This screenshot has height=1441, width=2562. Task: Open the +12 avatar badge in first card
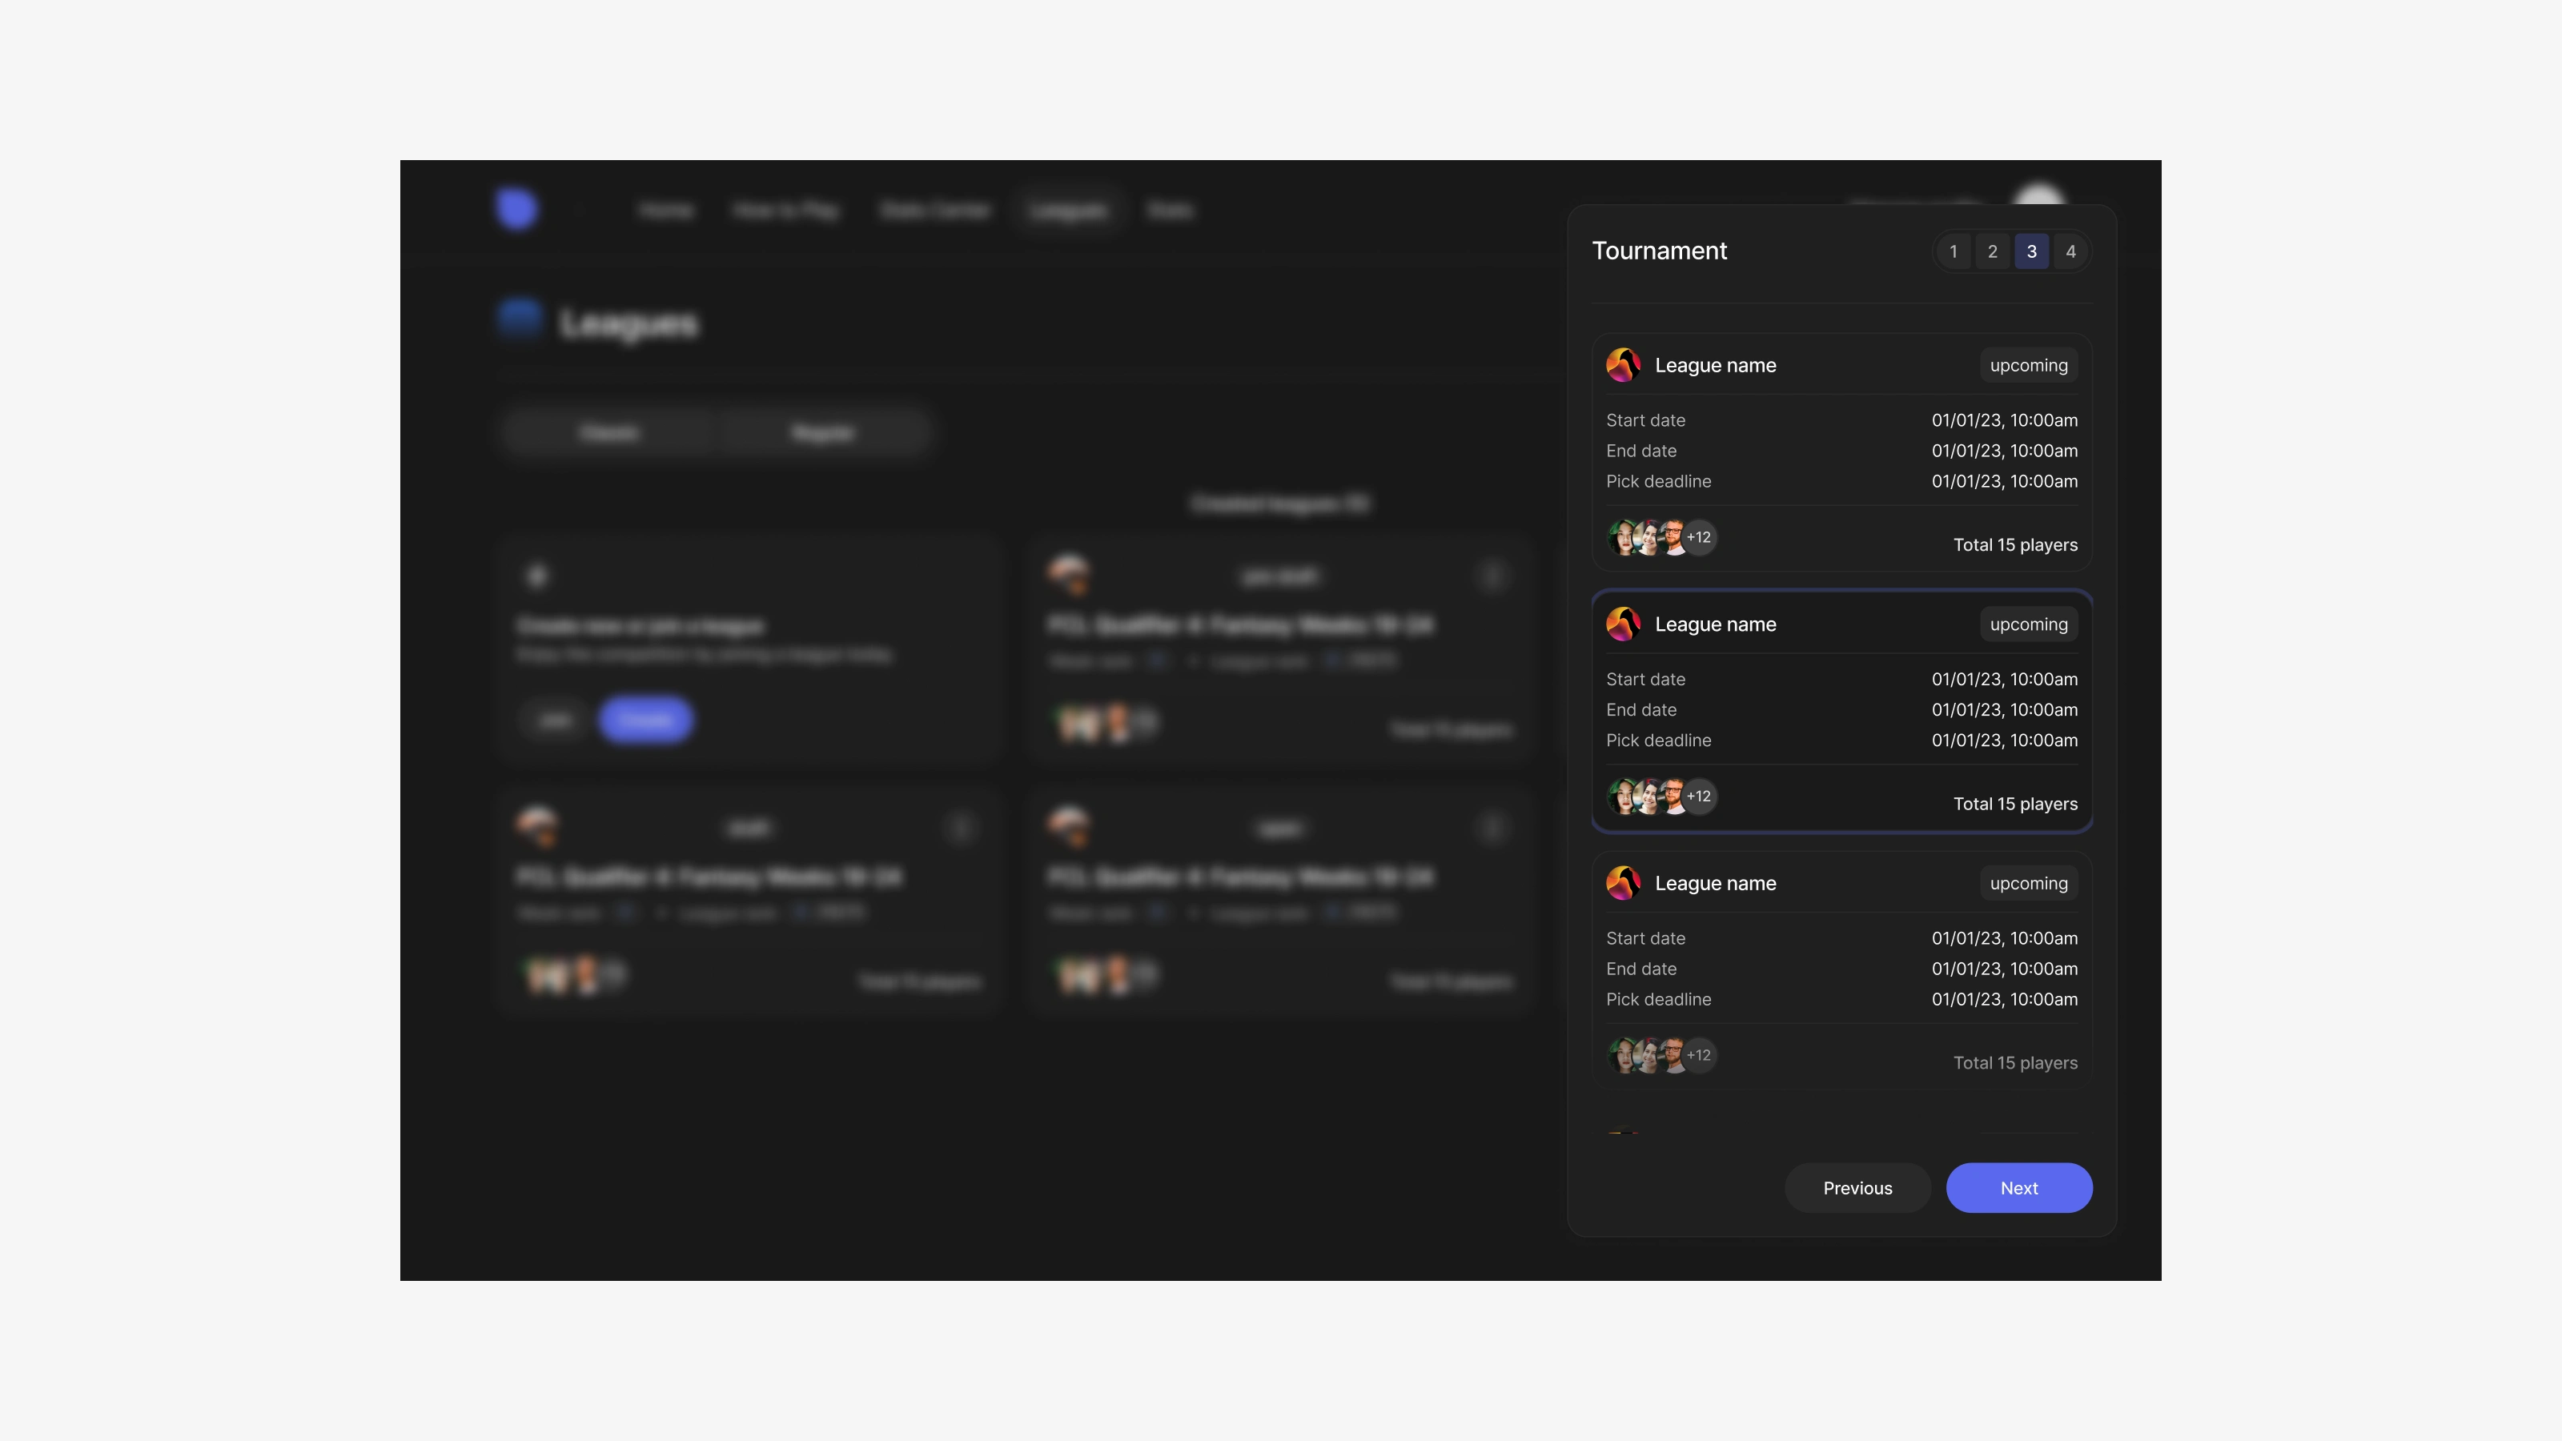coord(1699,537)
